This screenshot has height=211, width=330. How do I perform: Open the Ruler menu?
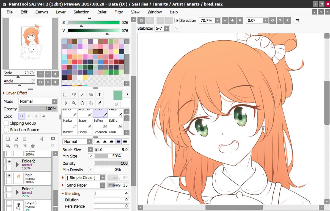click(102, 12)
